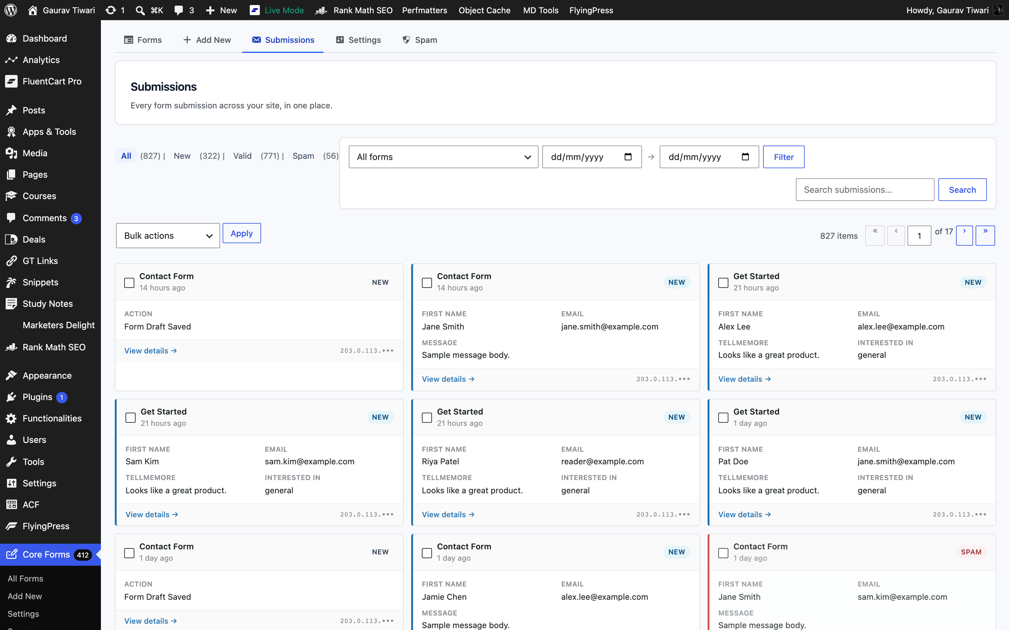Click the Search submissions input field

tap(865, 190)
